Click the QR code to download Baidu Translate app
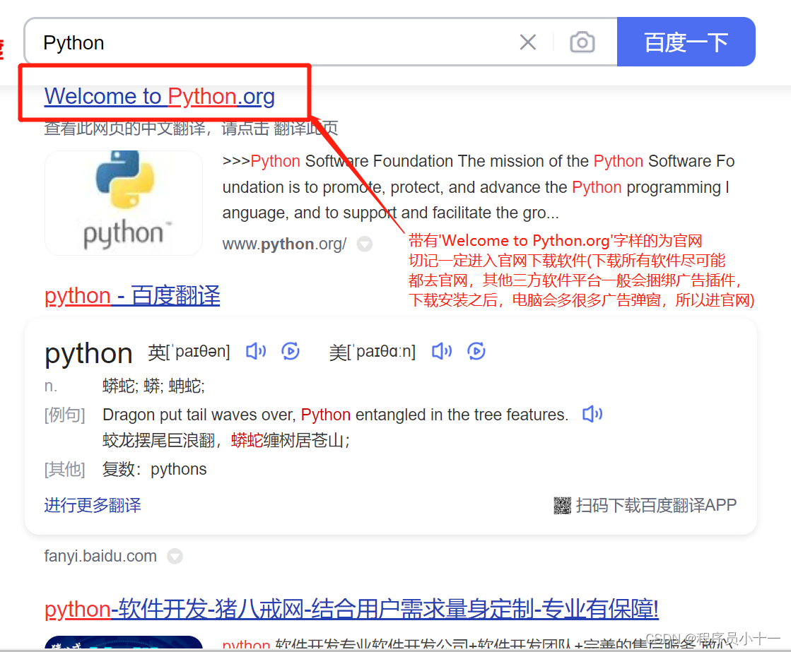Screen dimensions: 791x652 point(561,505)
